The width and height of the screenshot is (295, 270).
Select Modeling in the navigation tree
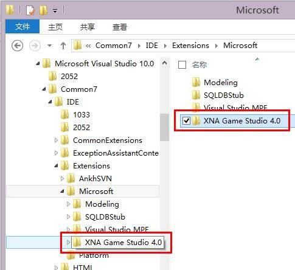coord(102,204)
